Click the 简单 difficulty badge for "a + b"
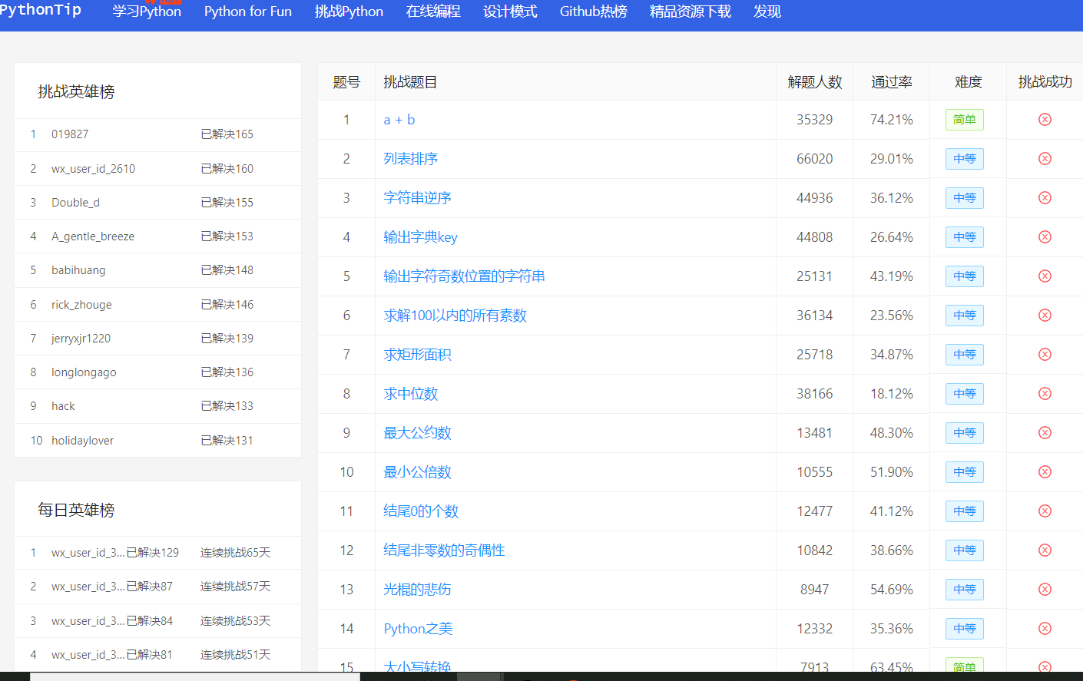 click(x=965, y=119)
